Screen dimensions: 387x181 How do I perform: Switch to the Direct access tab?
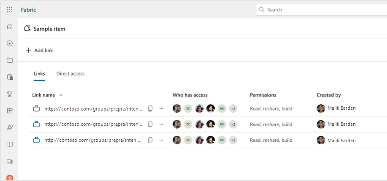point(70,74)
